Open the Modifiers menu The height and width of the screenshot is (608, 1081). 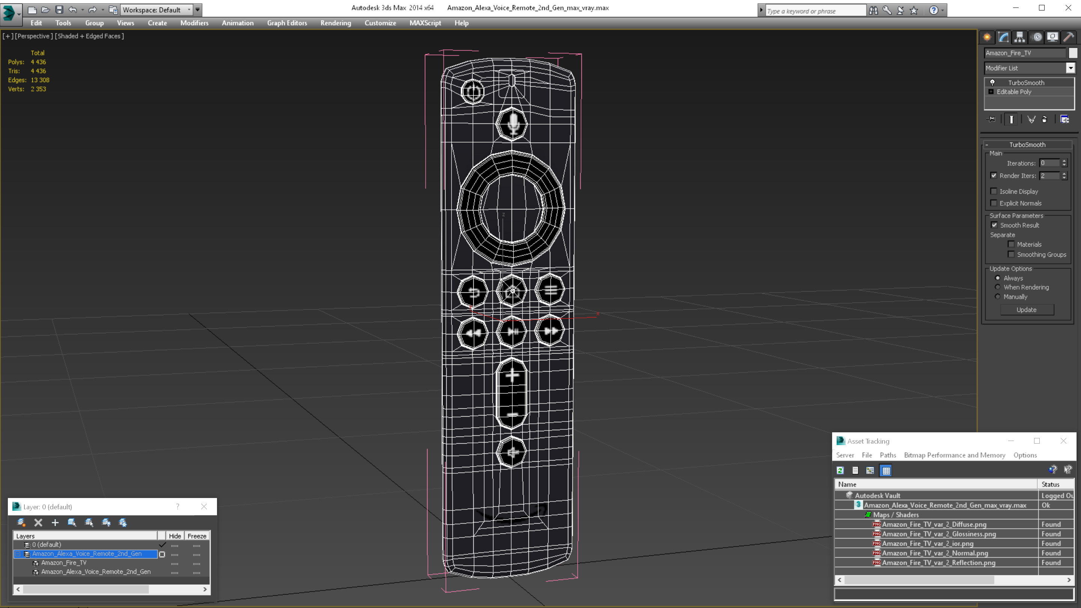click(x=194, y=23)
